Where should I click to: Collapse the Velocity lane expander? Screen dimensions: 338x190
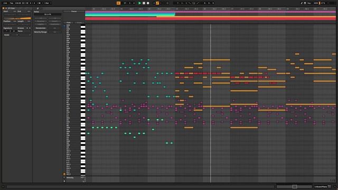click(x=64, y=177)
